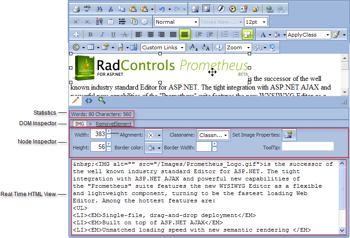Open the Custom Links dropdown
This screenshot has width=350, height=238.
(x=163, y=48)
